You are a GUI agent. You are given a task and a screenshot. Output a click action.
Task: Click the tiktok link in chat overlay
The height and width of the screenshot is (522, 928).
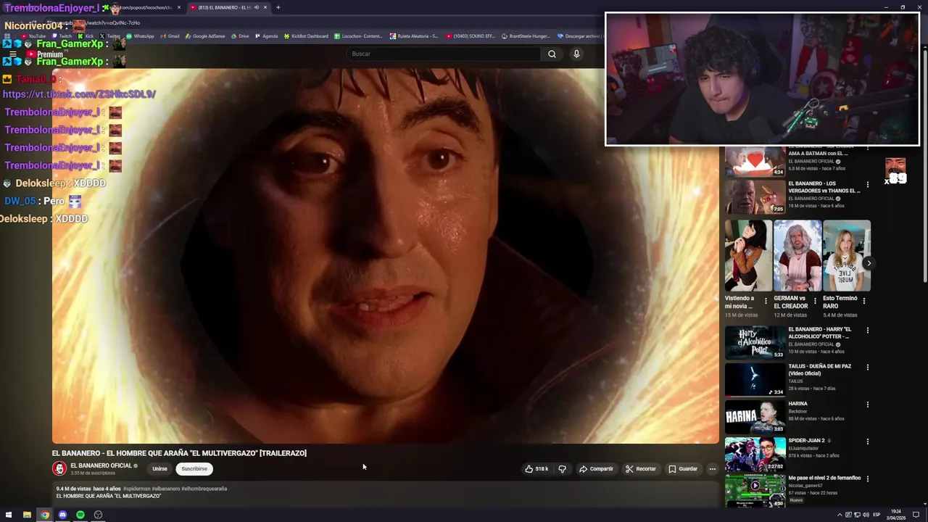(x=79, y=94)
